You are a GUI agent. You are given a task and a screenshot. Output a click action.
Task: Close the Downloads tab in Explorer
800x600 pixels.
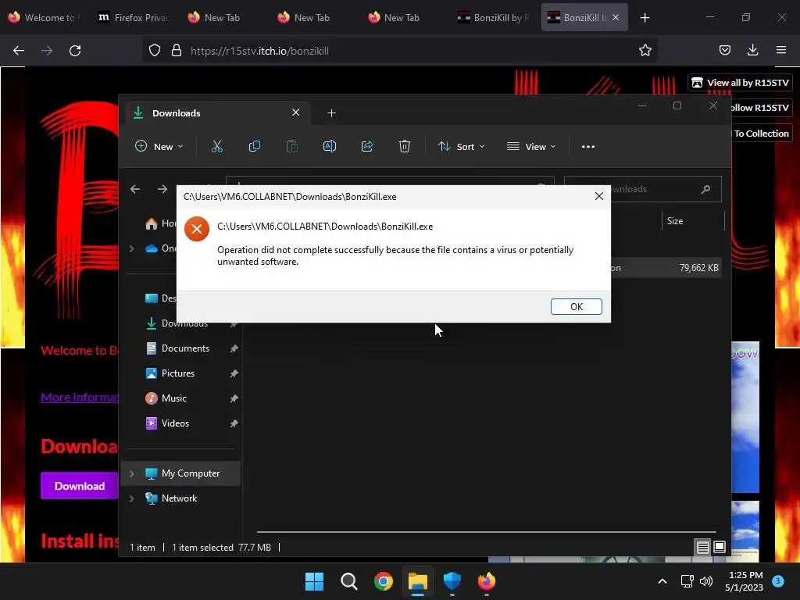[x=295, y=112]
